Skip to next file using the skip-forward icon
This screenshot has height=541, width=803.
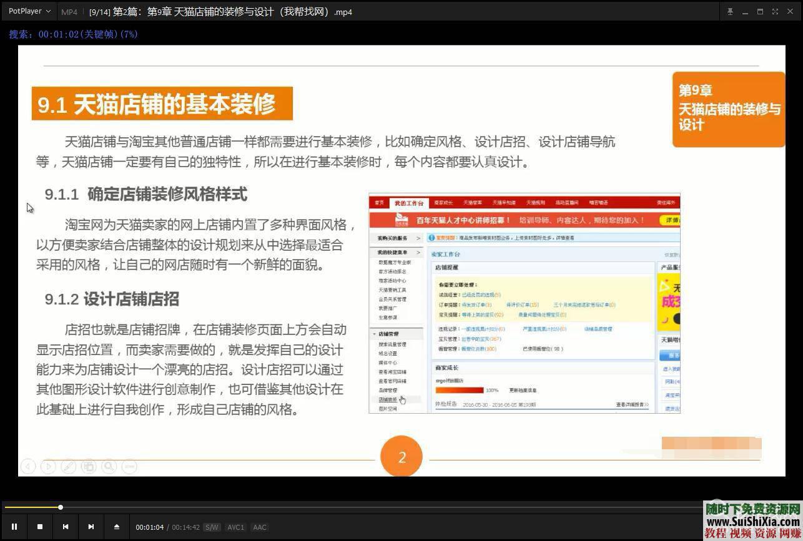[x=91, y=527]
